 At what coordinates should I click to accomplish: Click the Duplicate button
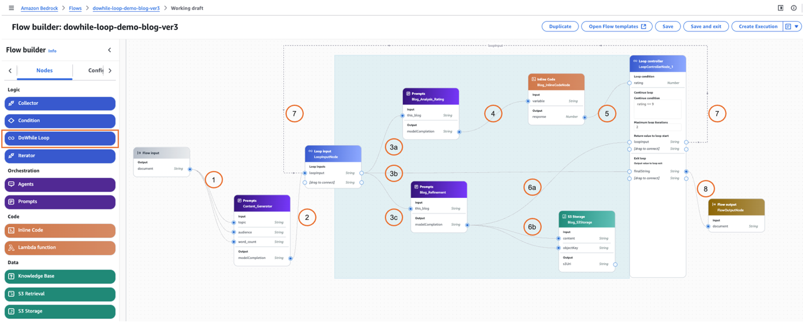click(560, 27)
